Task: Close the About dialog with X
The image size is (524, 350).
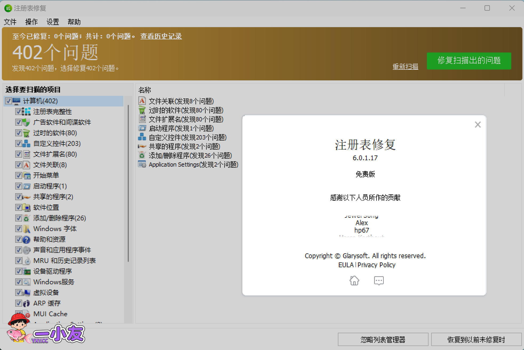Action: coord(478,125)
